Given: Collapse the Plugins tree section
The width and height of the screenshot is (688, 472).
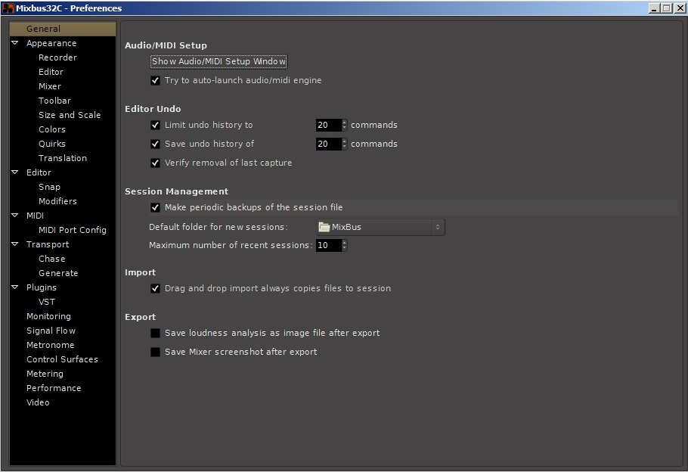Looking at the screenshot, I should (x=15, y=287).
